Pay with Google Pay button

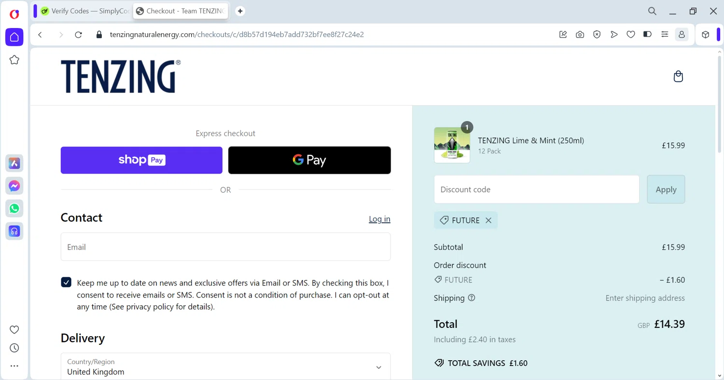coord(309,160)
